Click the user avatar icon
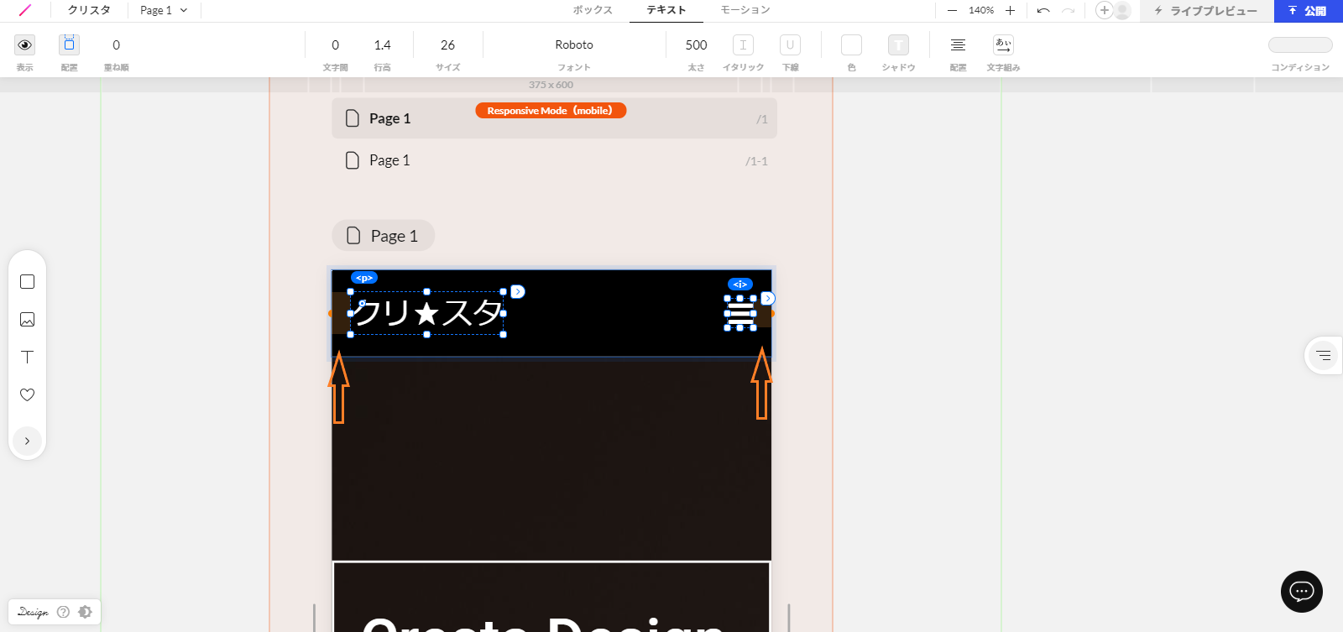1343x632 pixels. (1122, 10)
